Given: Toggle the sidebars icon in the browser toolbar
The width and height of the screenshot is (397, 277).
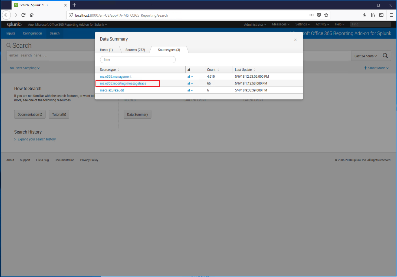Looking at the screenshot, I should 381,15.
